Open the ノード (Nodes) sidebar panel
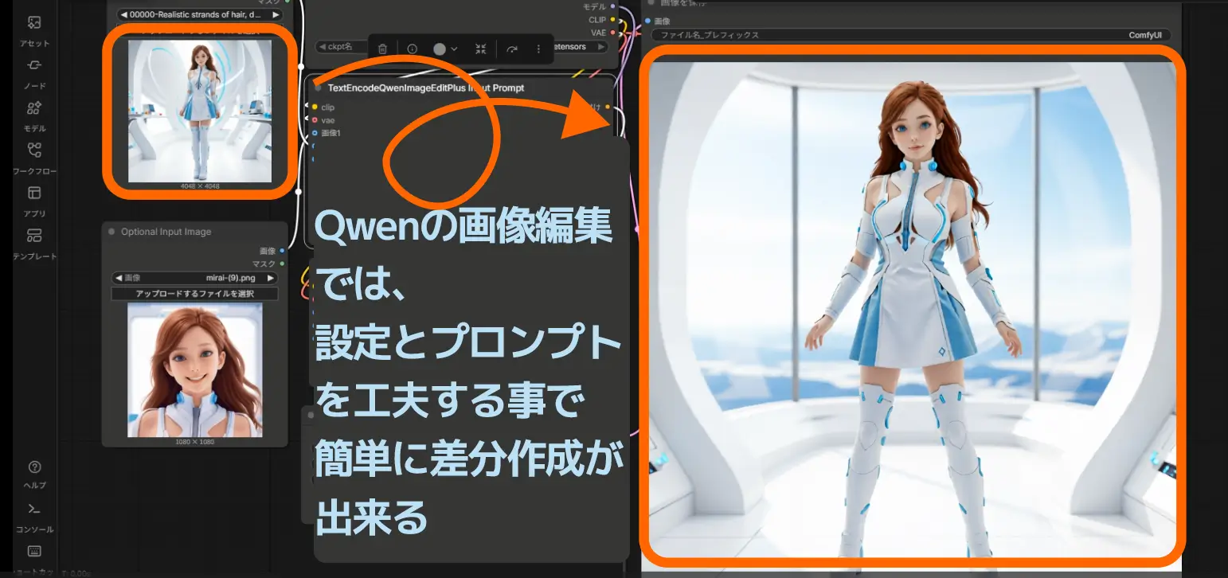The image size is (1228, 578). click(34, 73)
